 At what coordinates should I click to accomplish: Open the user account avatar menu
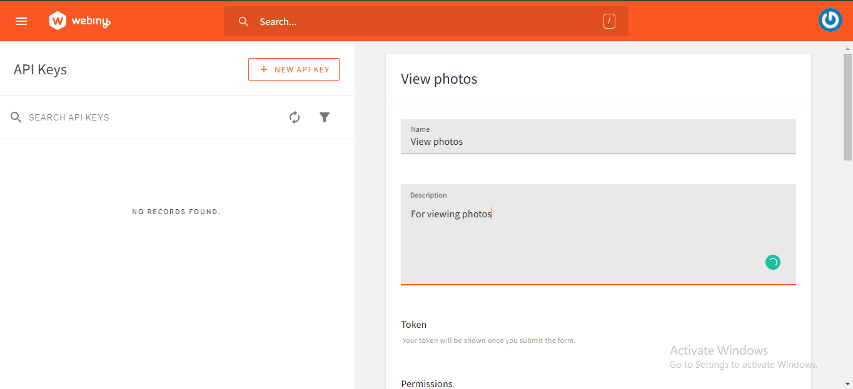(x=830, y=21)
